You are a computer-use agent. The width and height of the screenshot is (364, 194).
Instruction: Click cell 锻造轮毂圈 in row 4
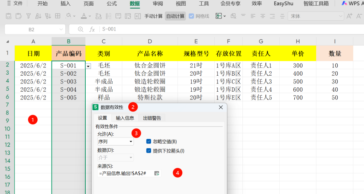150,81
